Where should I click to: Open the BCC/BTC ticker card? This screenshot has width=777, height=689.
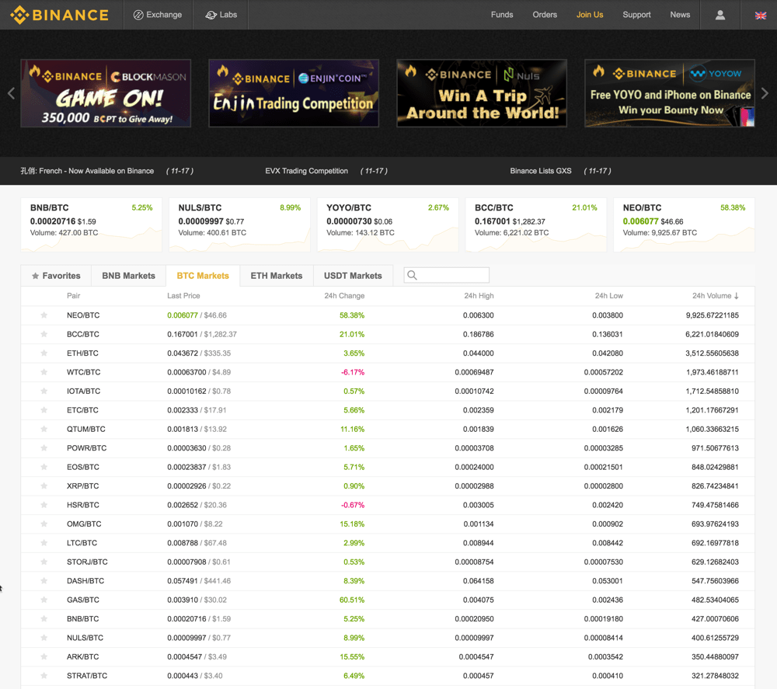coord(535,225)
